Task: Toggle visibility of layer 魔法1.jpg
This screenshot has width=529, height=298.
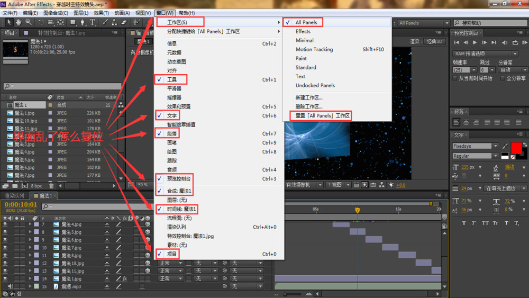Action: tap(5, 279)
